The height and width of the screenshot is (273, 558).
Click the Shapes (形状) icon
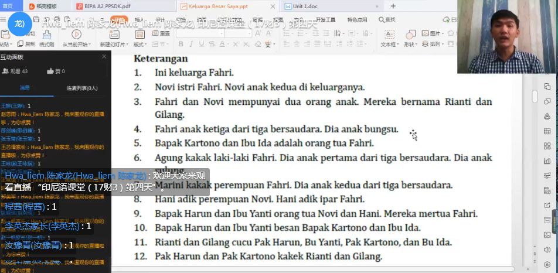[x=409, y=35]
